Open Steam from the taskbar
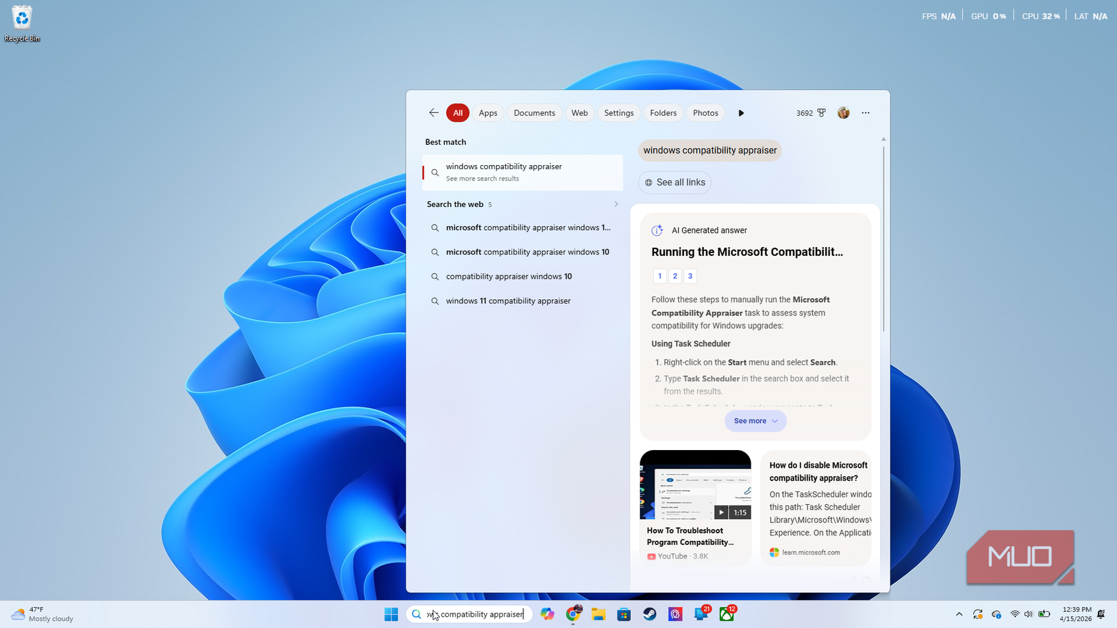 click(x=650, y=614)
